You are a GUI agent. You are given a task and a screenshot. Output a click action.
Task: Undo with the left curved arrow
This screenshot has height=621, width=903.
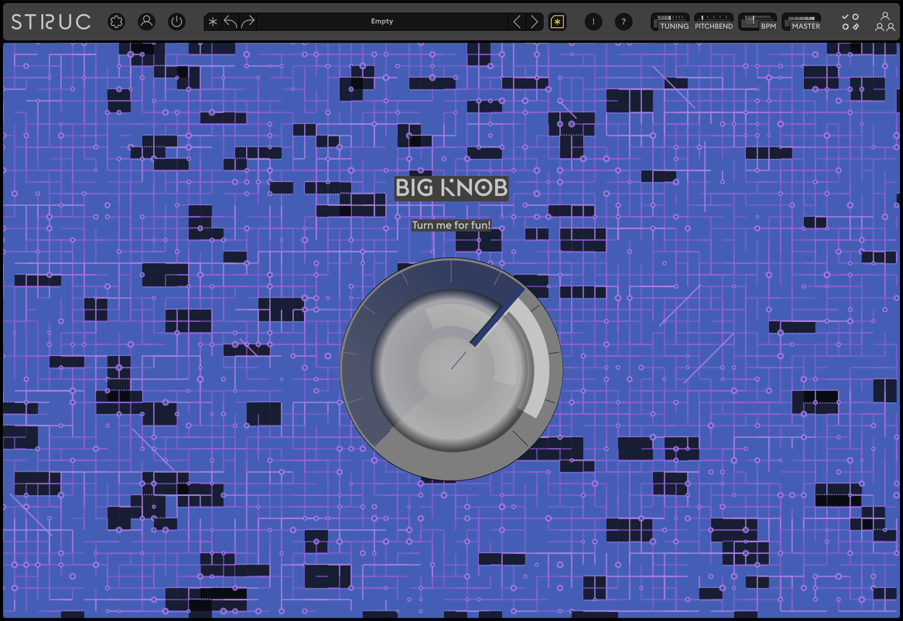(x=230, y=22)
